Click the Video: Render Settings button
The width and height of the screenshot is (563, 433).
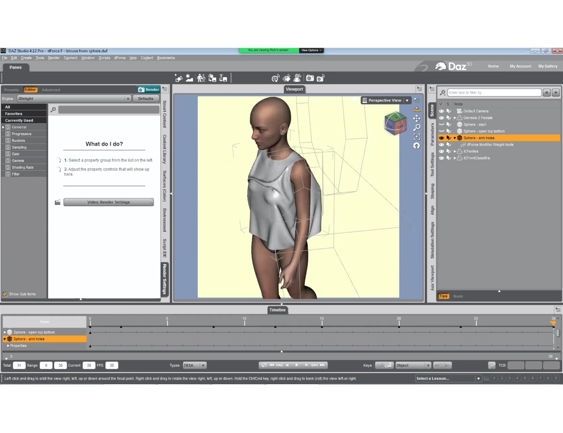pyautogui.click(x=108, y=202)
